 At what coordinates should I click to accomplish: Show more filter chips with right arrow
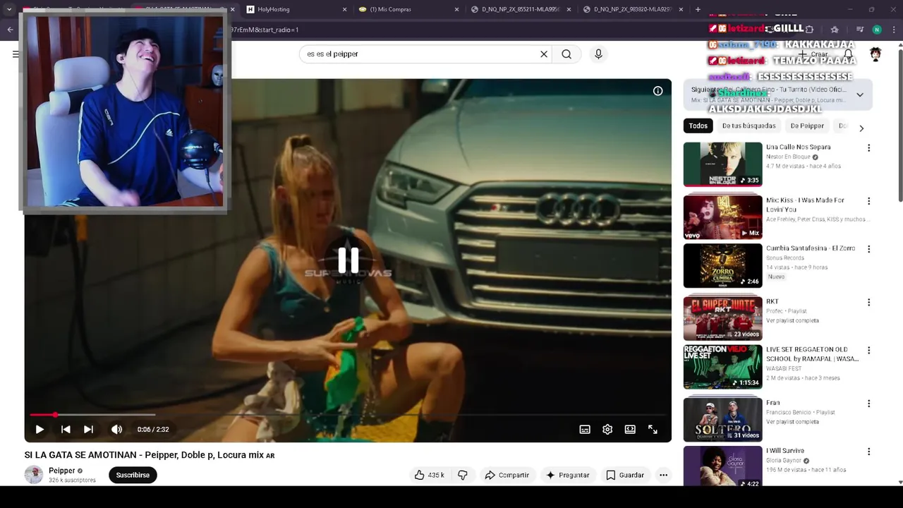(861, 128)
